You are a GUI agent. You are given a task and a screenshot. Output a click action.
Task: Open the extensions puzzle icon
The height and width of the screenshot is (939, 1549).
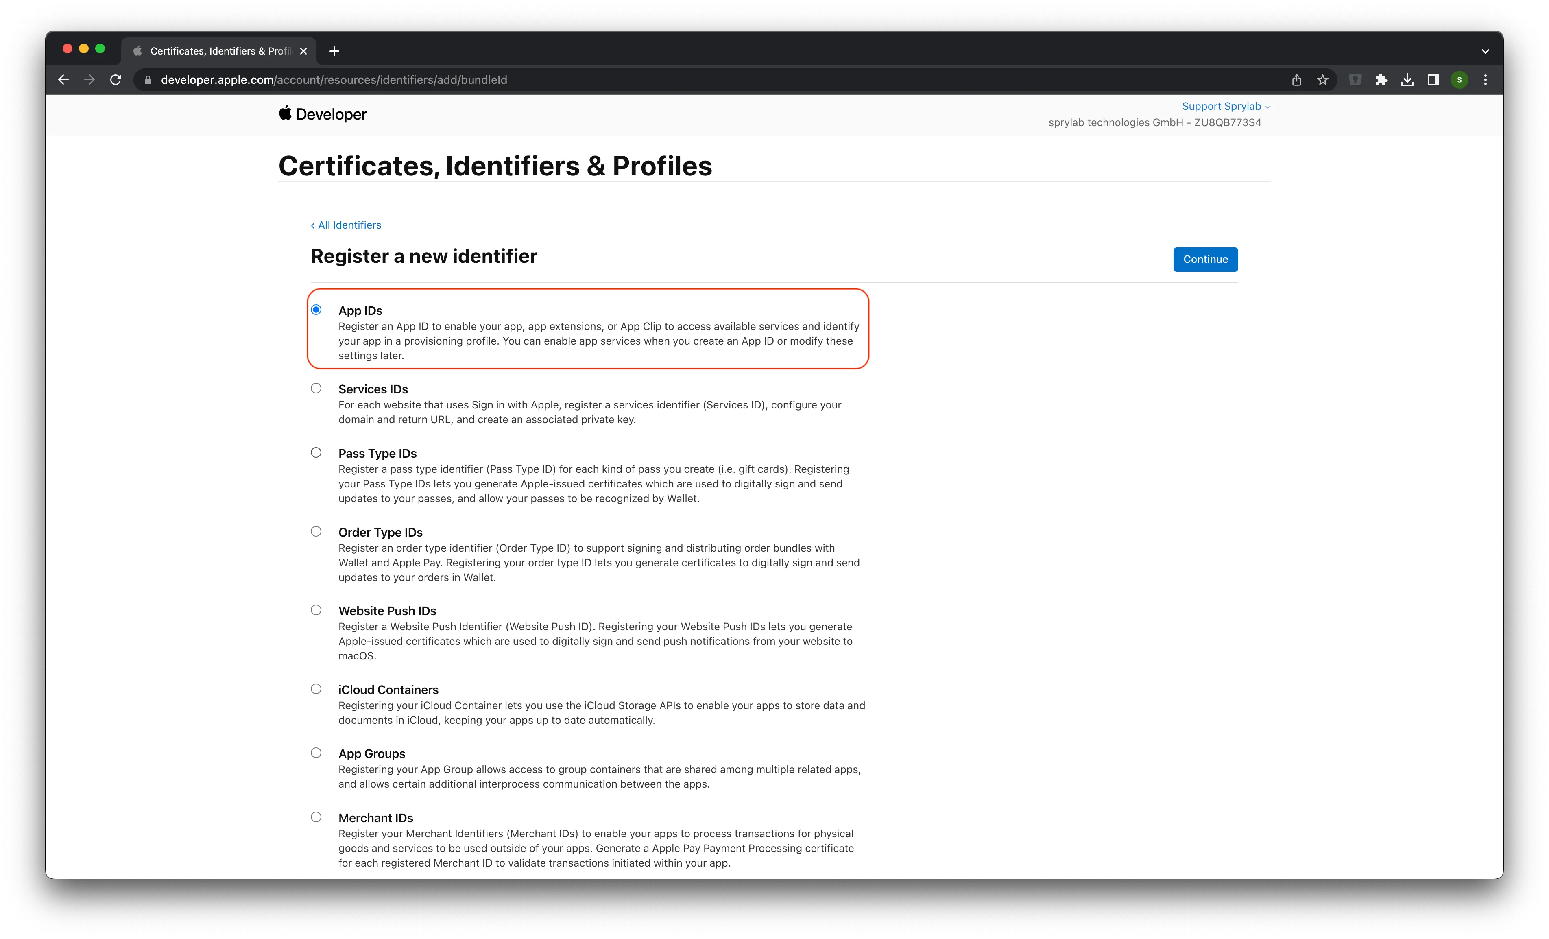pos(1381,80)
